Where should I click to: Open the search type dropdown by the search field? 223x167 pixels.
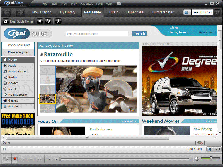pyautogui.click(x=187, y=12)
